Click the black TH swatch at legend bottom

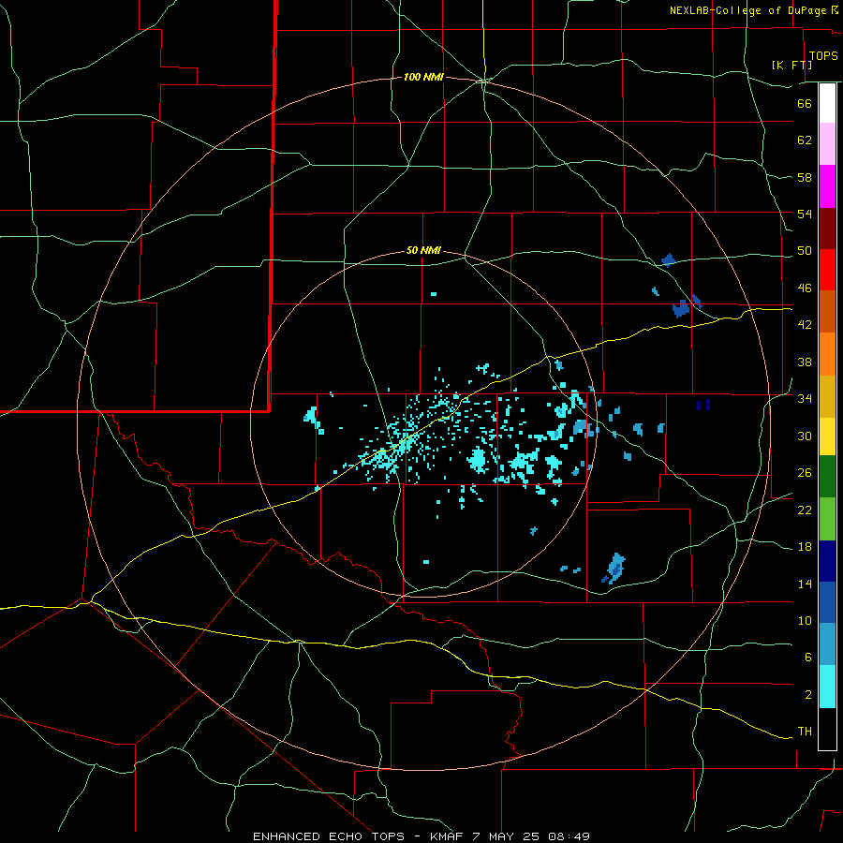(x=827, y=729)
